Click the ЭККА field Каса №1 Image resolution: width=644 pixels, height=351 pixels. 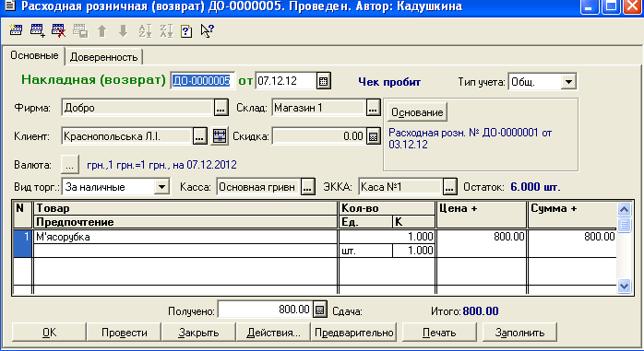(x=400, y=187)
